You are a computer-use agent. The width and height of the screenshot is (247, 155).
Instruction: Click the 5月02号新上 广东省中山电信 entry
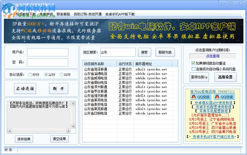[x=213, y=124]
